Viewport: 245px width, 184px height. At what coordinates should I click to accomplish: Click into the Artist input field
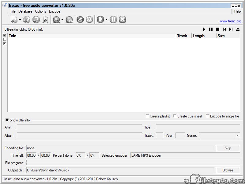point(79,127)
